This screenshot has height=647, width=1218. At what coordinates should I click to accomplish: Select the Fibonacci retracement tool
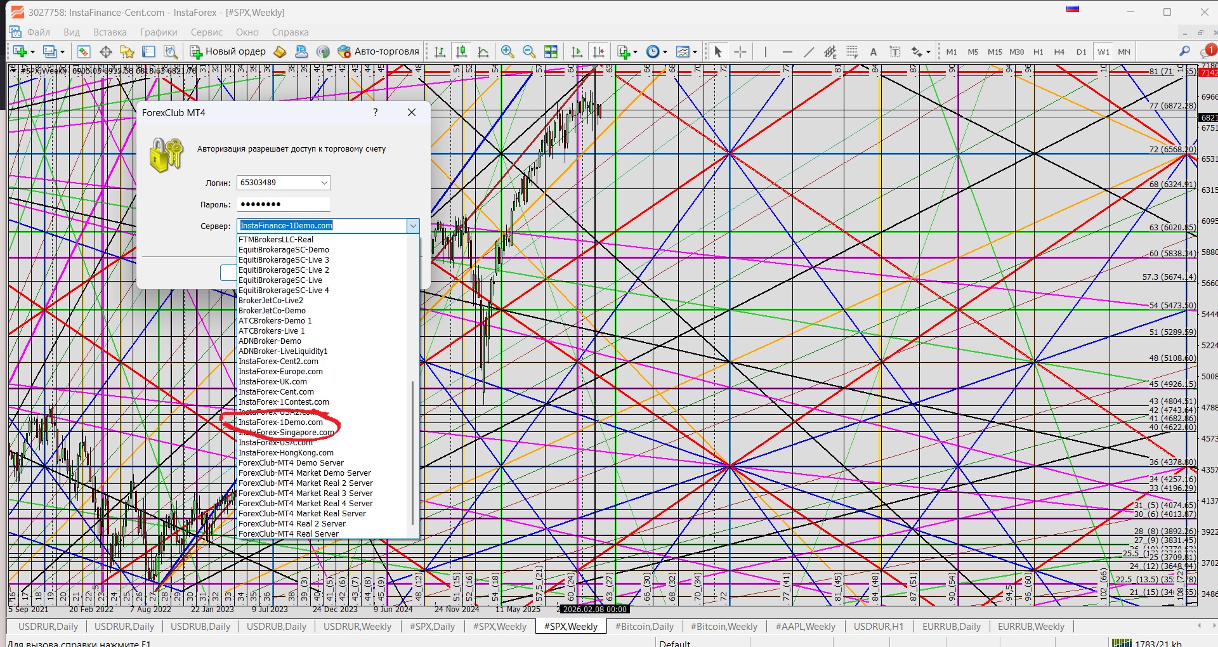tap(852, 52)
